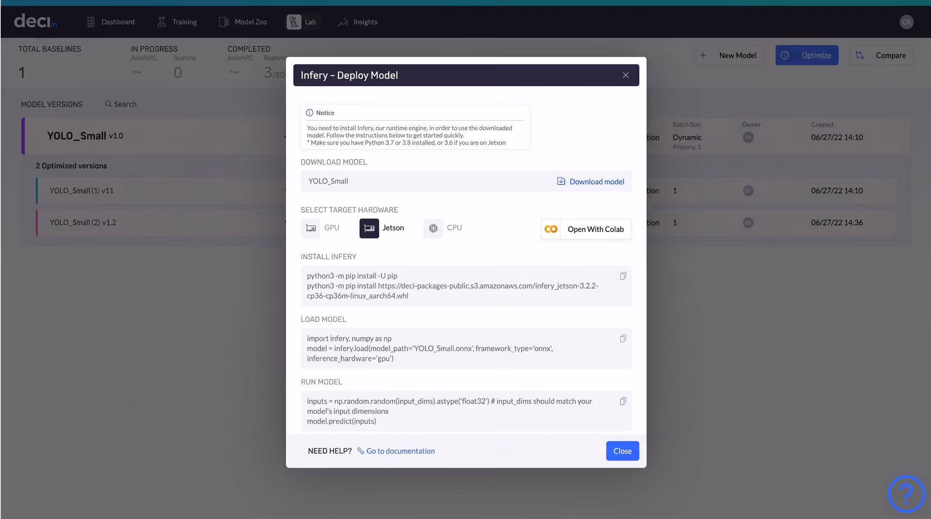Image resolution: width=931 pixels, height=519 pixels.
Task: Click the Deci logo
Action: pyautogui.click(x=35, y=21)
